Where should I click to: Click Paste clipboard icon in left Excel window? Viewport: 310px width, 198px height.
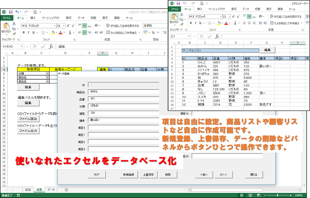pyautogui.click(x=6, y=26)
